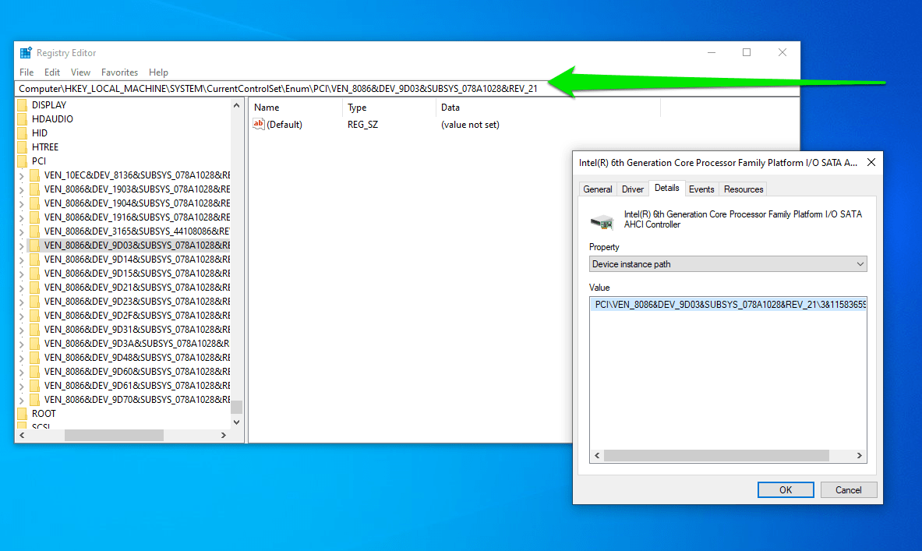Click the (value not set) data cell
This screenshot has height=551, width=922.
click(x=470, y=125)
